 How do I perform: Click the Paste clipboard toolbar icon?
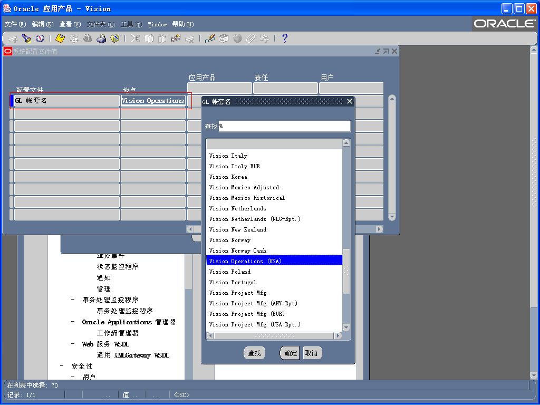pos(162,38)
